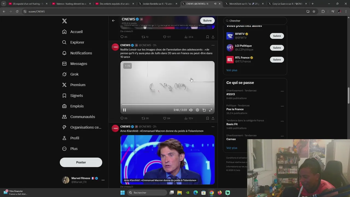Screen dimensions: 350x197
Task: Open Chrome extensions puzzle icon
Action: [x=323, y=11]
